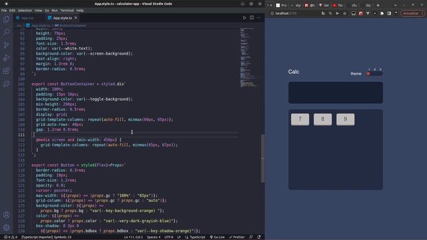Toggle the calculator theme switch
This screenshot has width=427, height=240.
[375, 73]
